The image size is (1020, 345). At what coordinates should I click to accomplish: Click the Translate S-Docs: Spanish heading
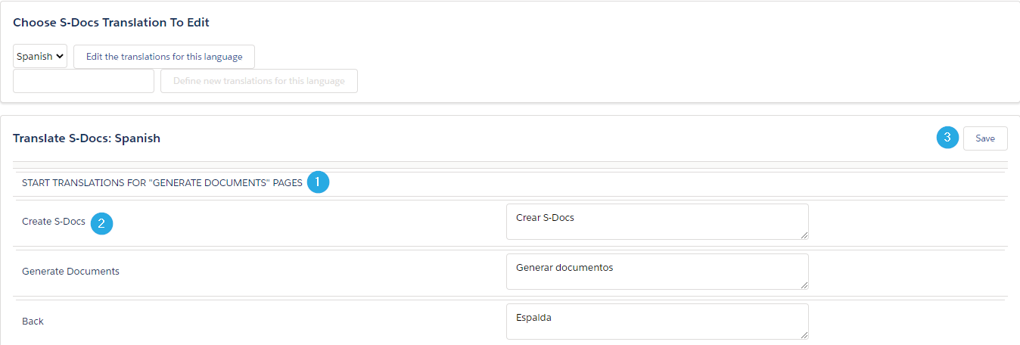point(86,138)
